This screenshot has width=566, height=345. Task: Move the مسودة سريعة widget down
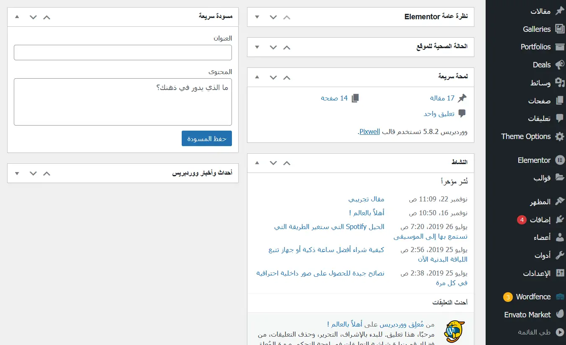click(x=33, y=17)
